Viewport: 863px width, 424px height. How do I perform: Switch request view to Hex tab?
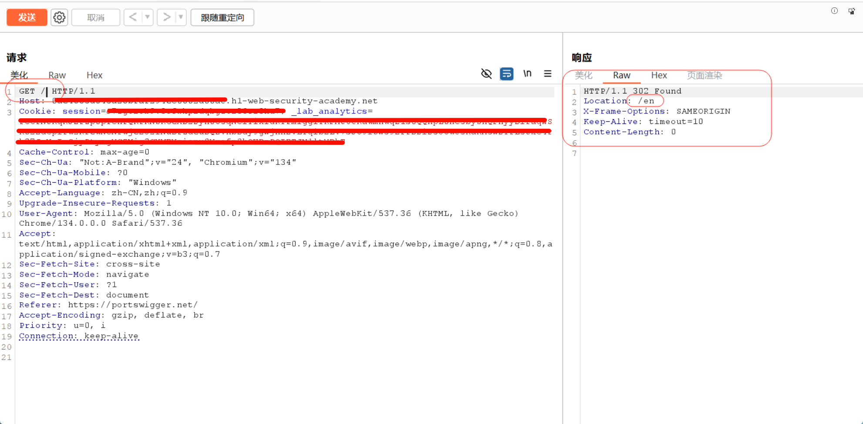click(x=94, y=75)
